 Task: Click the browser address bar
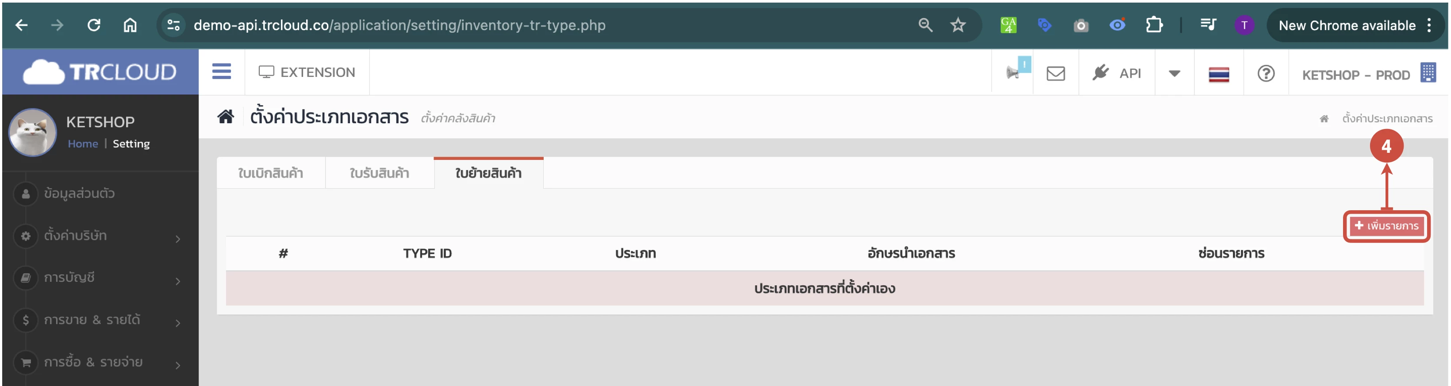coord(507,25)
